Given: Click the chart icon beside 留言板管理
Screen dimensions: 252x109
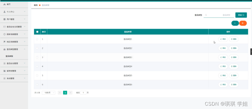Looking at the screenshot, I should tap(4, 71).
